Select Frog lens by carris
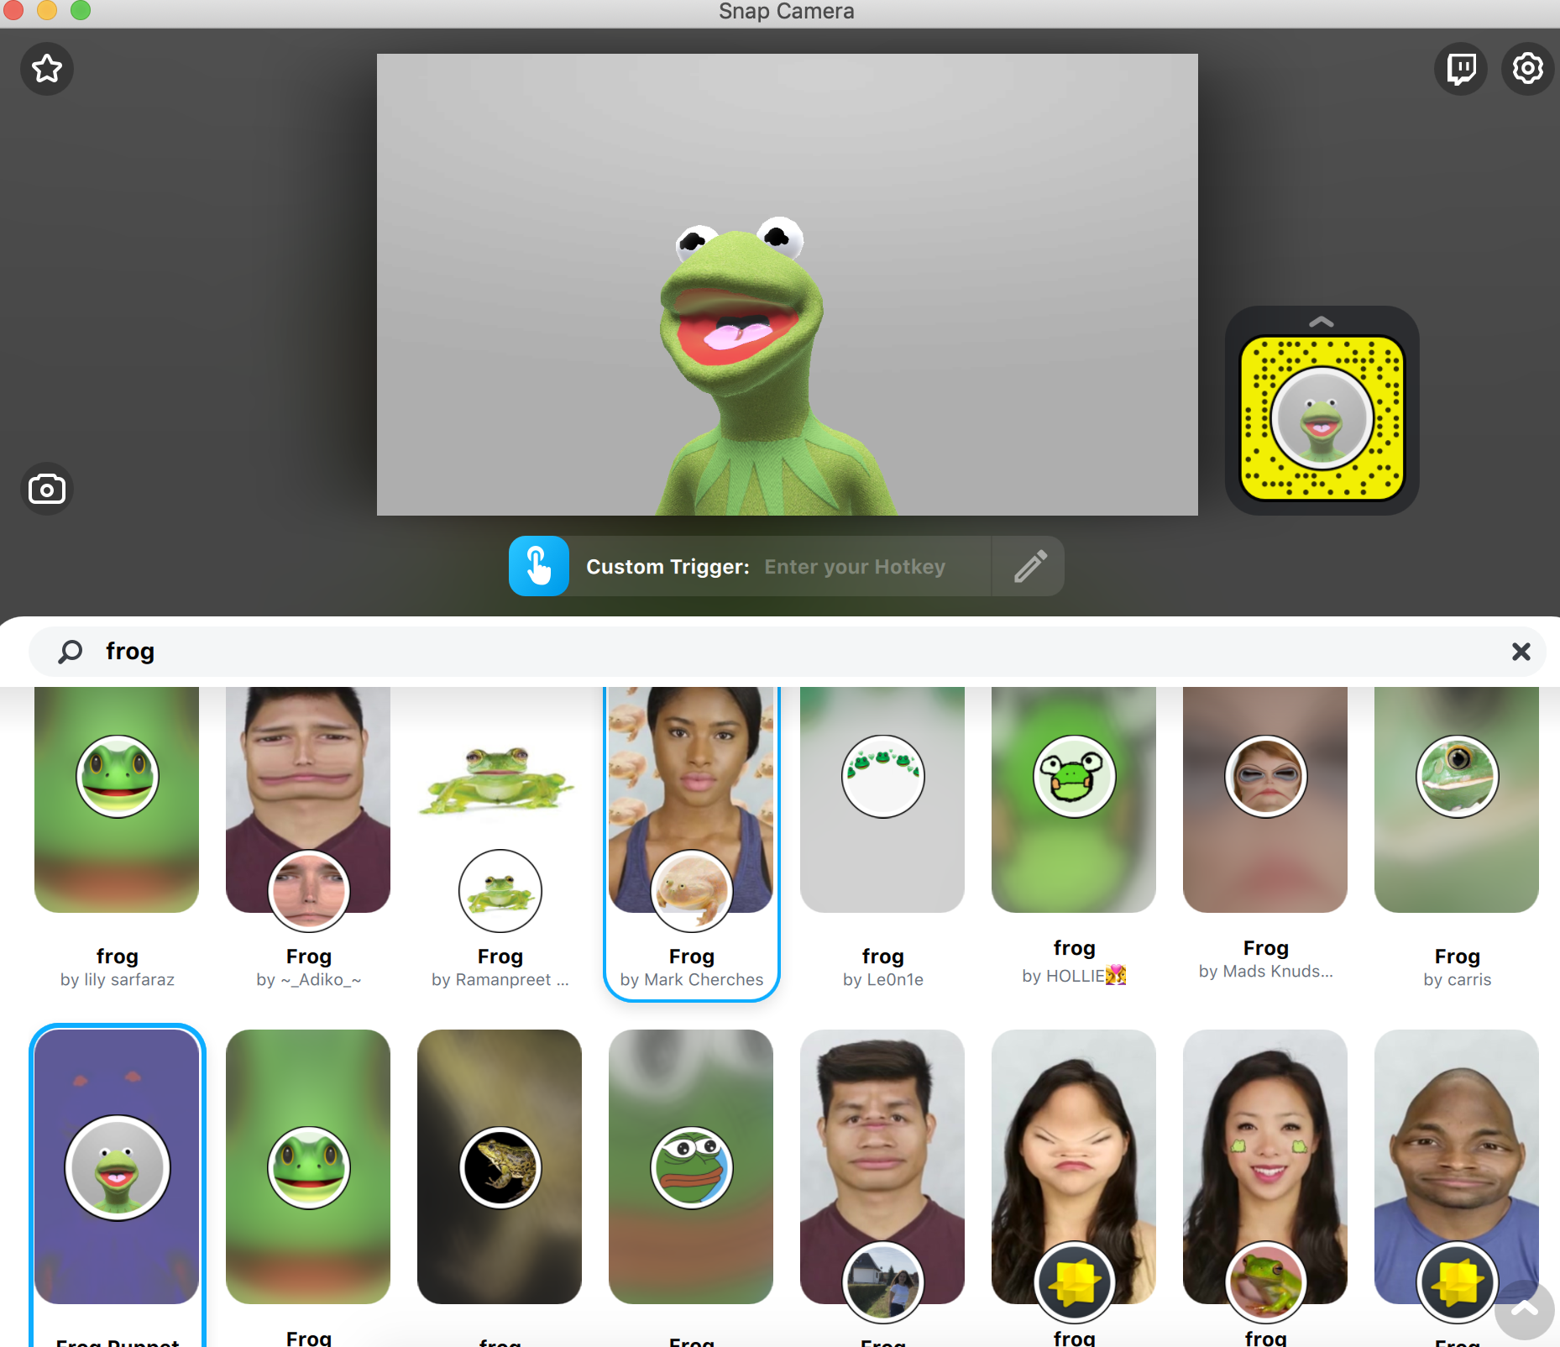Screen dimensions: 1560x1347 coord(1457,840)
